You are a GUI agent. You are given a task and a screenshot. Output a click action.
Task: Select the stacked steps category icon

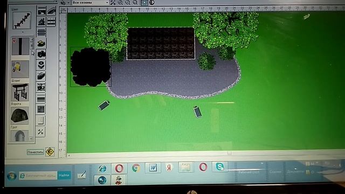click(x=42, y=32)
